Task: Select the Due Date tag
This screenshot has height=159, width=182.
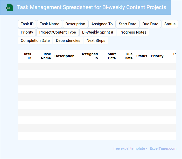Action: coord(150,24)
